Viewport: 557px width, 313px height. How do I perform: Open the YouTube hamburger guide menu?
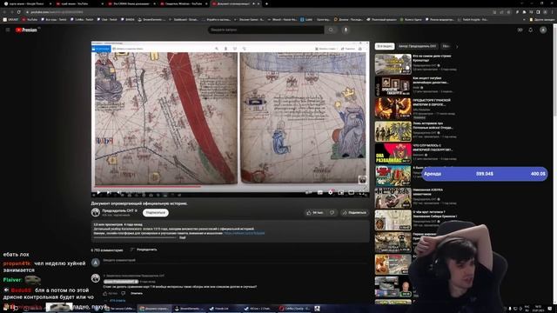pos(8,30)
